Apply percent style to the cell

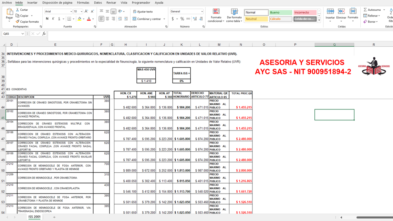pos(182,19)
